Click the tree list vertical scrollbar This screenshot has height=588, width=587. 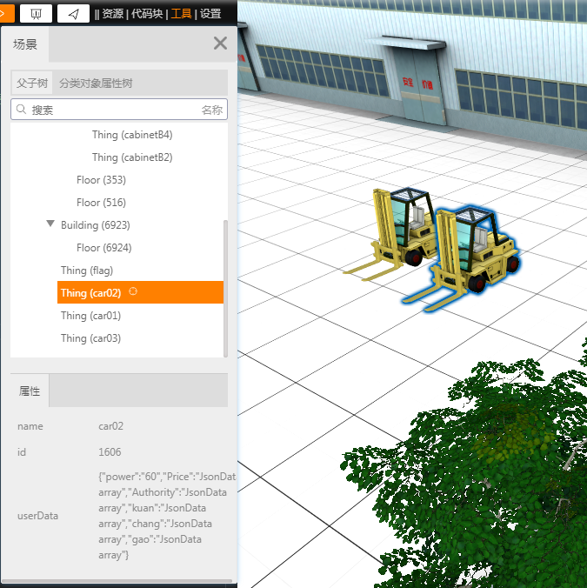pyautogui.click(x=225, y=289)
